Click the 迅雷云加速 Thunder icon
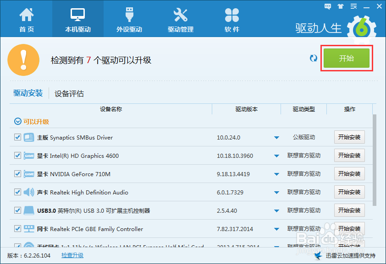 pos(318,255)
